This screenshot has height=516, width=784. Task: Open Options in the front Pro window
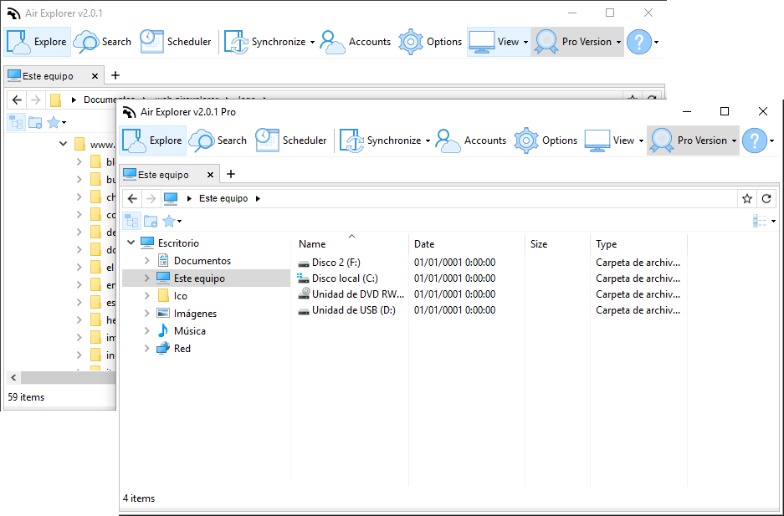pyautogui.click(x=546, y=140)
